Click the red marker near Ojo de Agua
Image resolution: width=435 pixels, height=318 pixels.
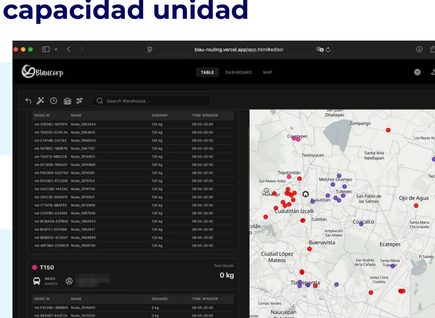(416, 205)
